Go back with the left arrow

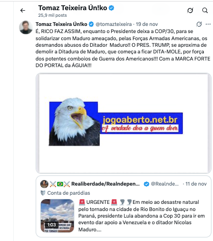(x=22, y=11)
